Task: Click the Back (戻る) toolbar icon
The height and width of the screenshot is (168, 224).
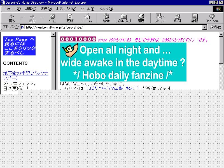Action: click(x=12, y=18)
